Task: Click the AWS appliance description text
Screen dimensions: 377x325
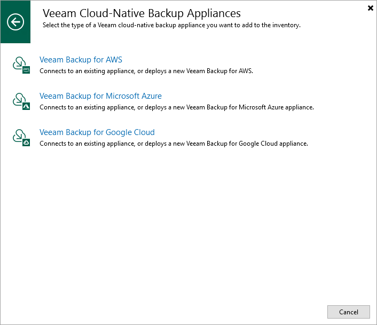Action: (x=146, y=71)
